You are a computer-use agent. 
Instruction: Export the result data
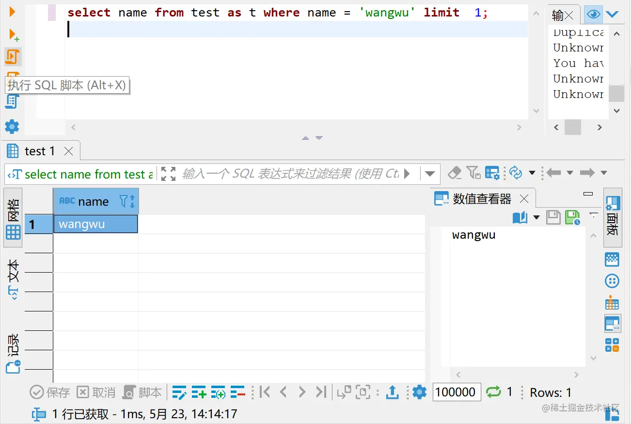[392, 392]
